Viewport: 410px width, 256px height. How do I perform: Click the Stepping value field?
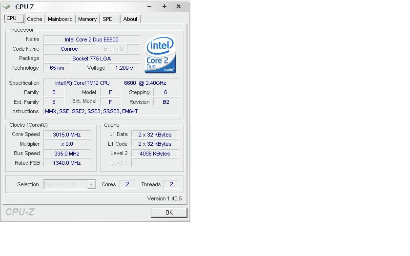pyautogui.click(x=166, y=92)
